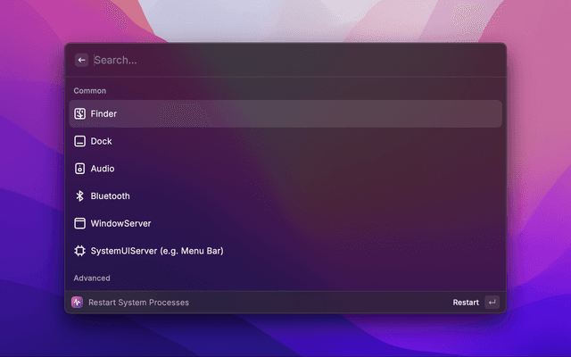Viewport: 571px width, 357px height.
Task: Click the WindowServer window icon
Action: point(79,223)
